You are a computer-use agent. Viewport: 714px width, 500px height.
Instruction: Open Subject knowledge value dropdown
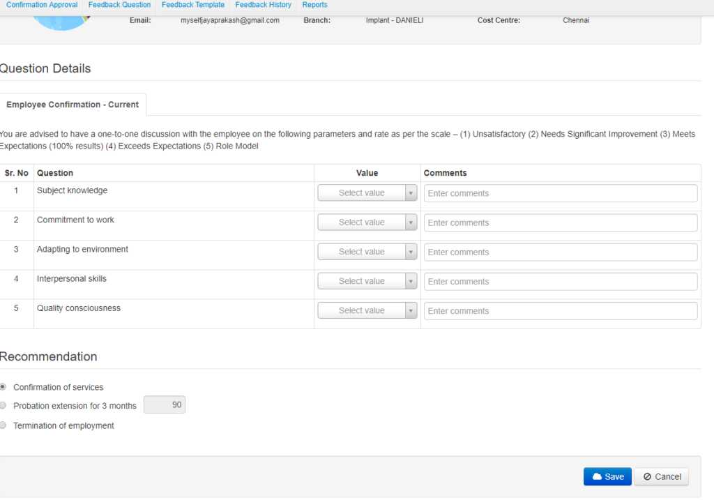point(367,193)
